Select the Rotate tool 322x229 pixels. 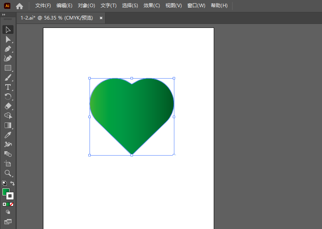pos(8,97)
